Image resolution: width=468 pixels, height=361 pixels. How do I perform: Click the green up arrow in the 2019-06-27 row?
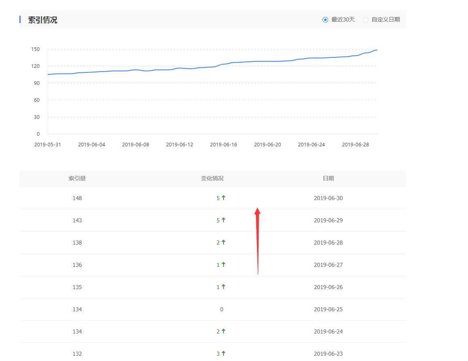(223, 264)
